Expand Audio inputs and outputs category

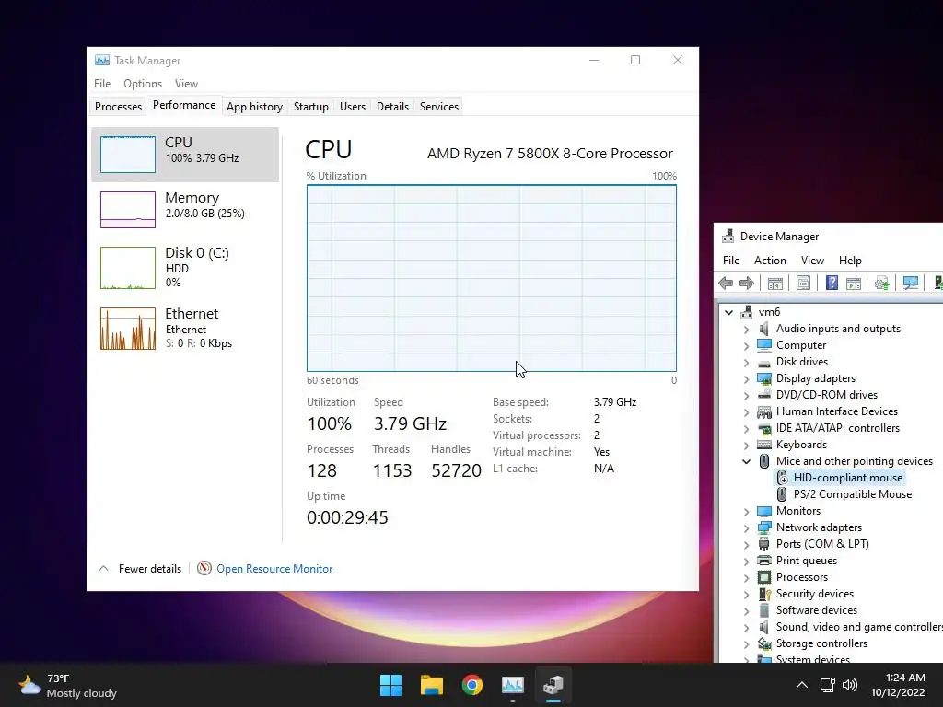(746, 329)
